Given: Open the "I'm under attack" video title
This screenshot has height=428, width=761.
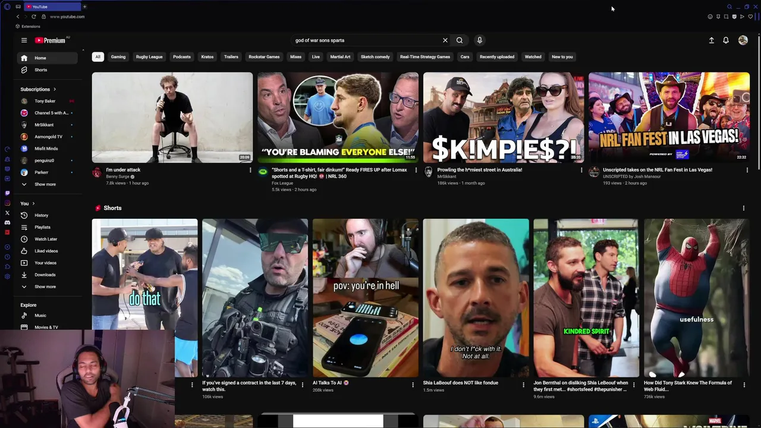Looking at the screenshot, I should [123, 170].
